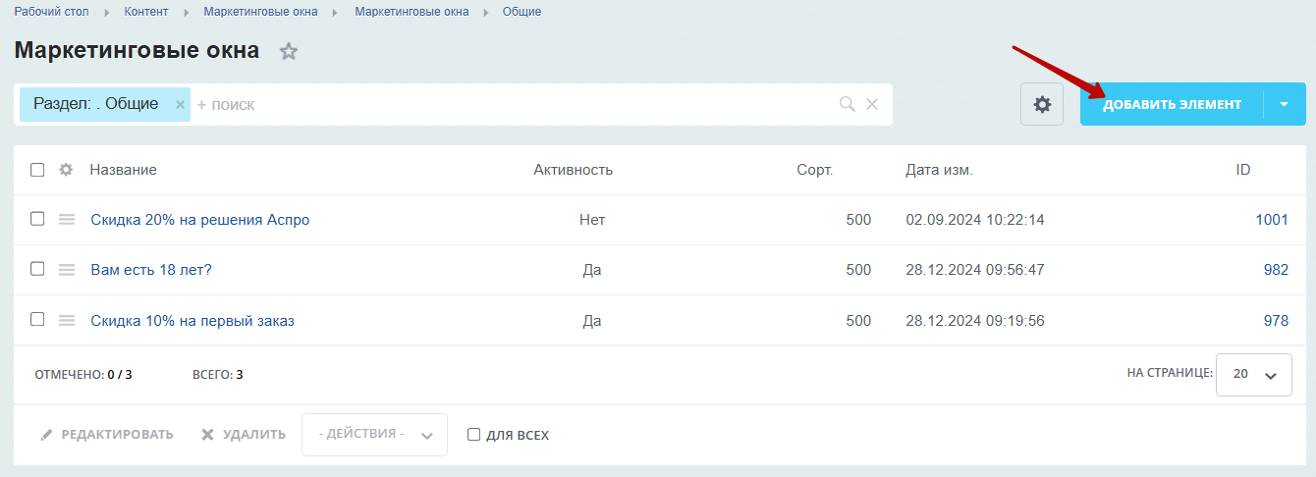The height and width of the screenshot is (477, 1316).
Task: Add page to favorites with star icon
Action: point(289,52)
